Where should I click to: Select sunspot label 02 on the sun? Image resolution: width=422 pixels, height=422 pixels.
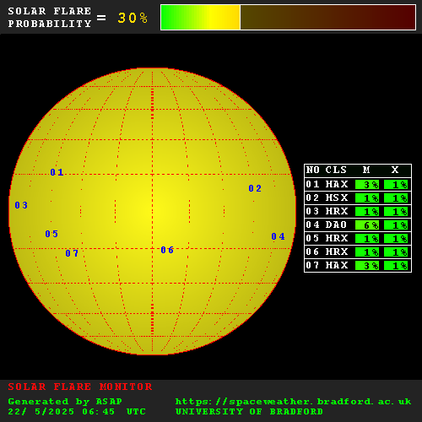coord(255,188)
